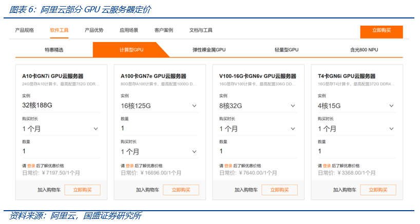Click A10 card quantity field

61,151
